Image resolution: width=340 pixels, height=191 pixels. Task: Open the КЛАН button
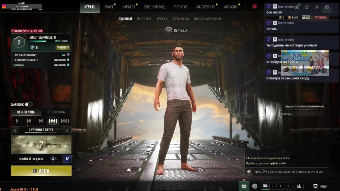tap(320, 186)
